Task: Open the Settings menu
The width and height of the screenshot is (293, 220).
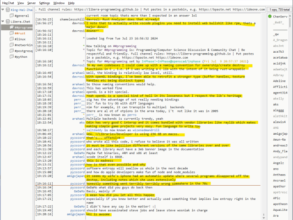Action: (x=44, y=3)
